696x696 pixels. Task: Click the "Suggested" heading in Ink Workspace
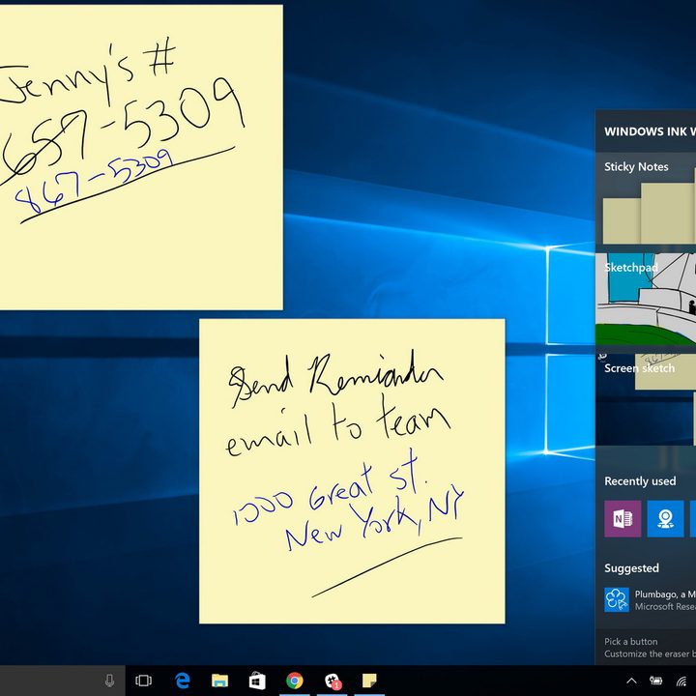[631, 568]
